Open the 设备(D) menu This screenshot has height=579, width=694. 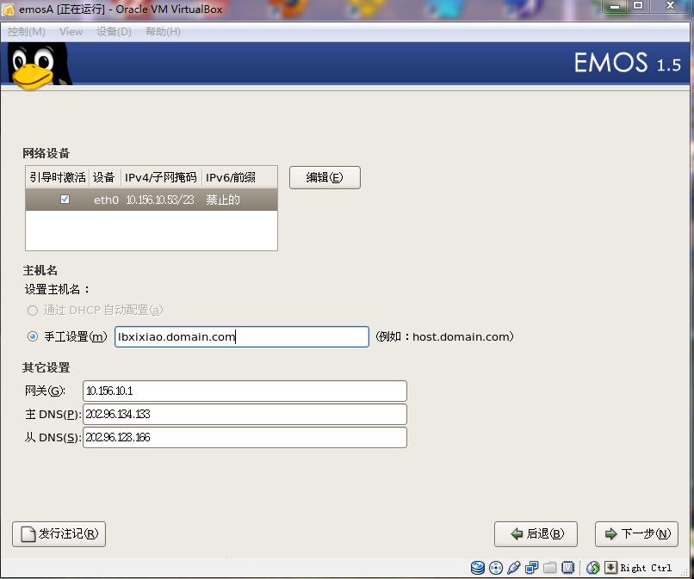click(114, 32)
